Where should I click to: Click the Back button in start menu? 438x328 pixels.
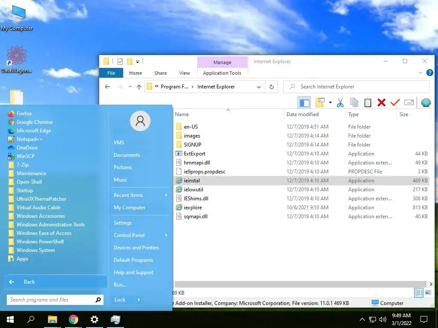click(x=56, y=282)
